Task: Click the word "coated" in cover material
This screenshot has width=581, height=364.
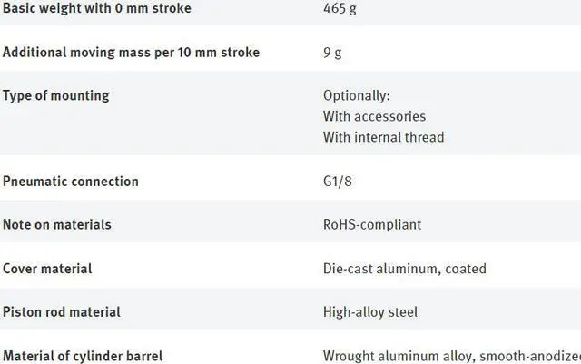Action: (465, 269)
